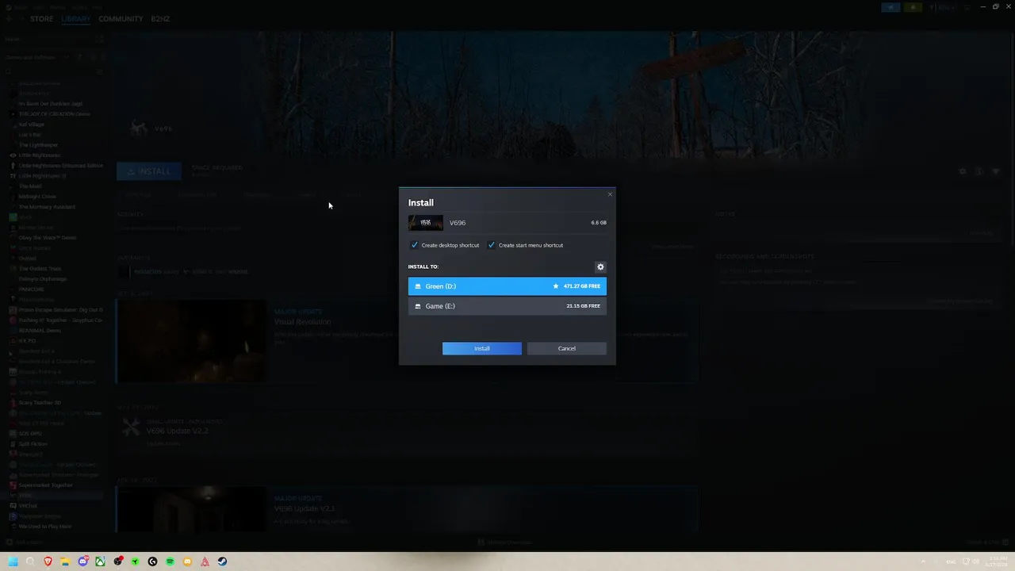Launch Brave browser from taskbar
1015x571 pixels.
(x=48, y=561)
